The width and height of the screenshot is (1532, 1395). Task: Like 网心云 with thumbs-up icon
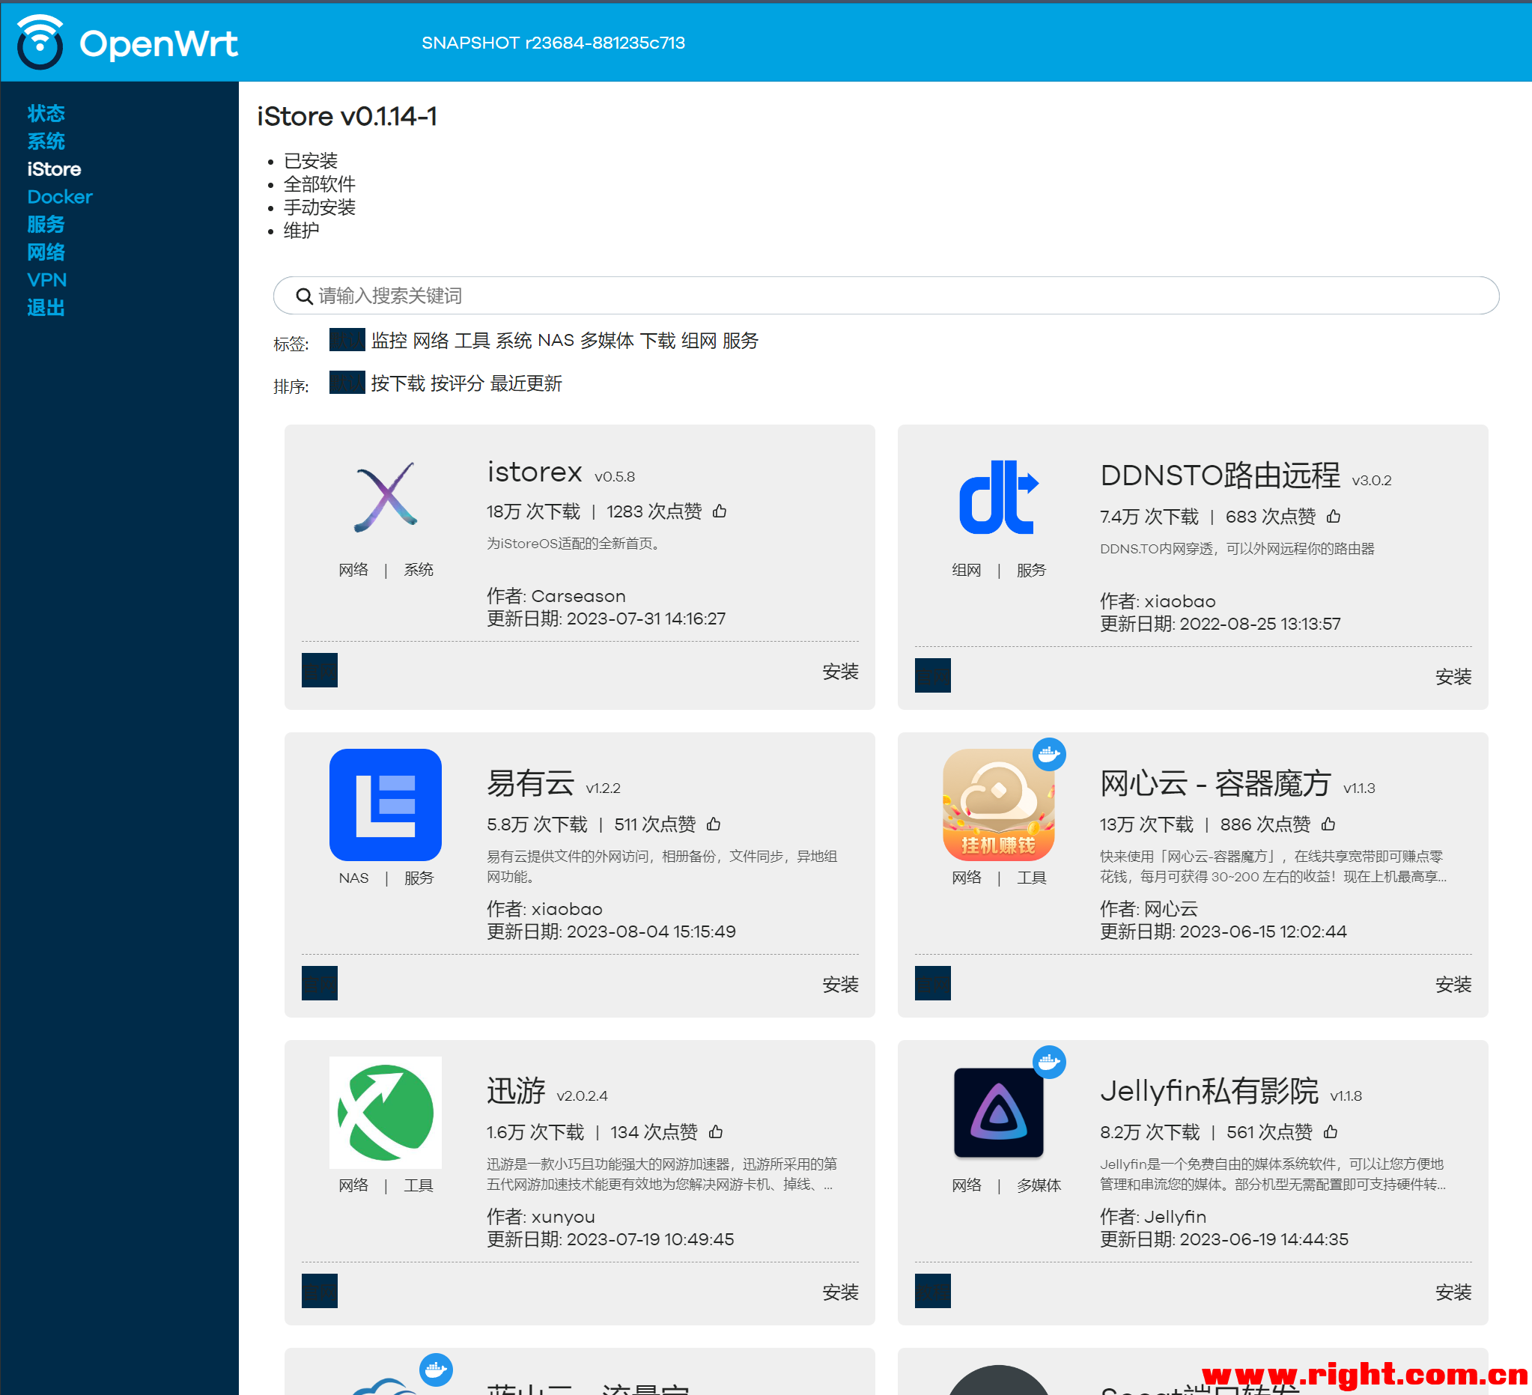click(x=1328, y=824)
